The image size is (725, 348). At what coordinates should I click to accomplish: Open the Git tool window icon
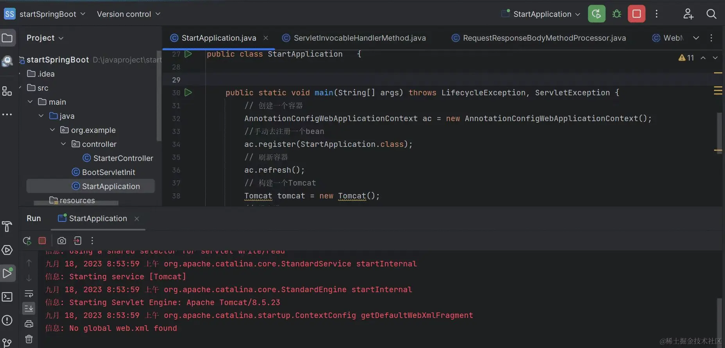[7, 343]
